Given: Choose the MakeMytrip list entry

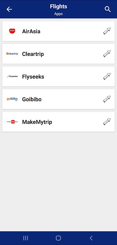Looking at the screenshot, I should pyautogui.click(x=58, y=122).
